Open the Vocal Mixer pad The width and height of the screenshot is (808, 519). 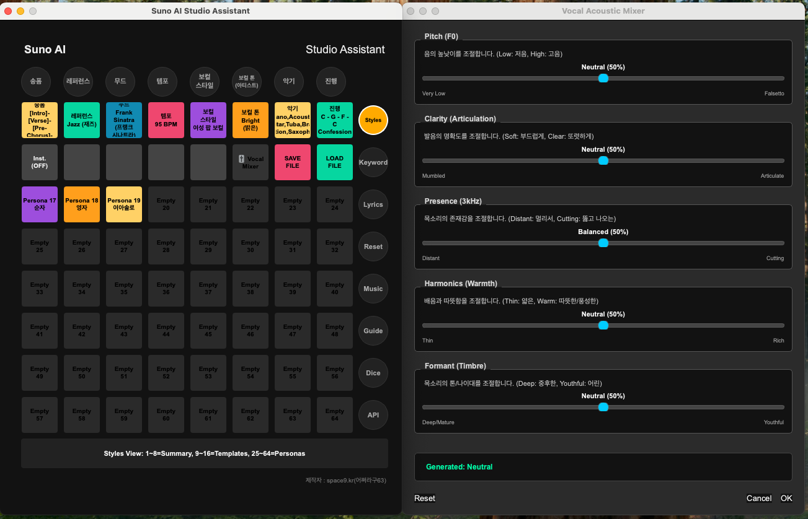pos(251,162)
